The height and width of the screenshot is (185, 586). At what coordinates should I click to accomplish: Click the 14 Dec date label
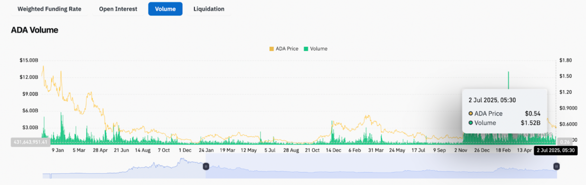[334, 150]
